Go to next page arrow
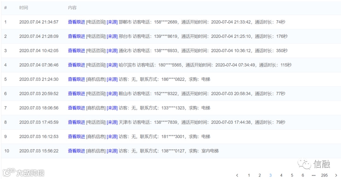The height and width of the screenshot is (179, 341). [336, 175]
